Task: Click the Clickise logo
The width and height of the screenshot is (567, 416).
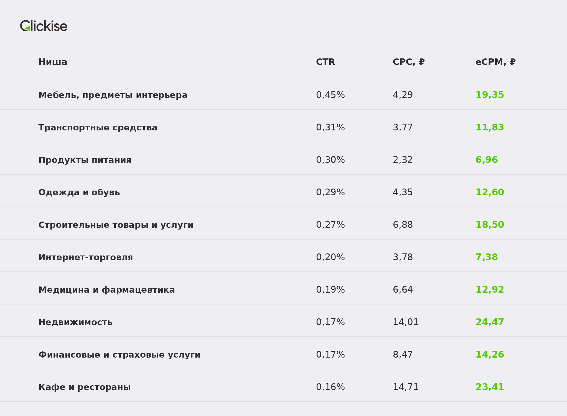Action: tap(44, 26)
